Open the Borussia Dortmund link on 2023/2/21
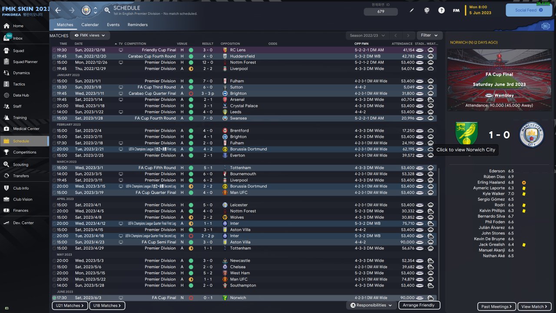The height and width of the screenshot is (313, 556). point(248,149)
